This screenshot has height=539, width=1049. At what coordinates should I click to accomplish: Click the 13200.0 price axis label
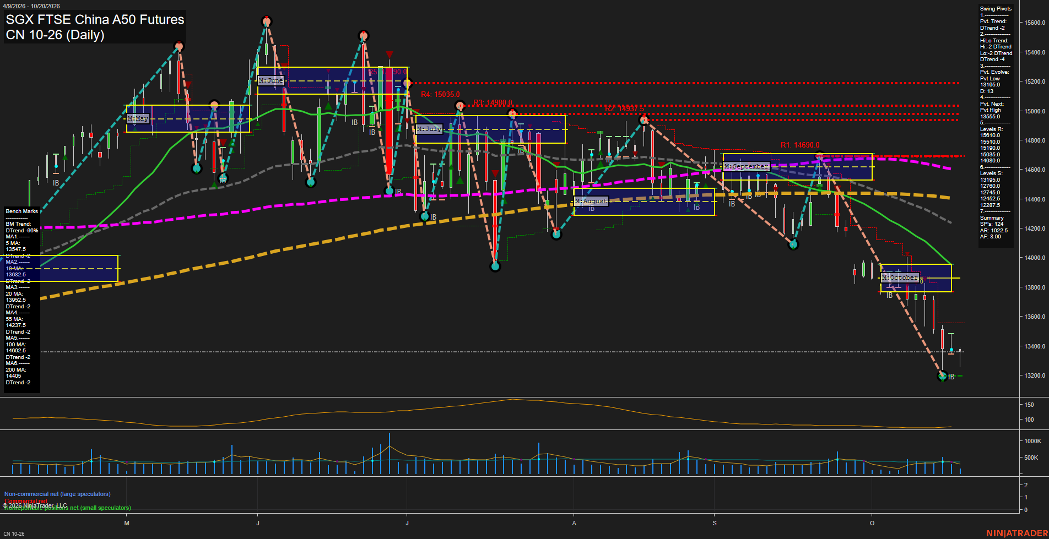click(1035, 376)
